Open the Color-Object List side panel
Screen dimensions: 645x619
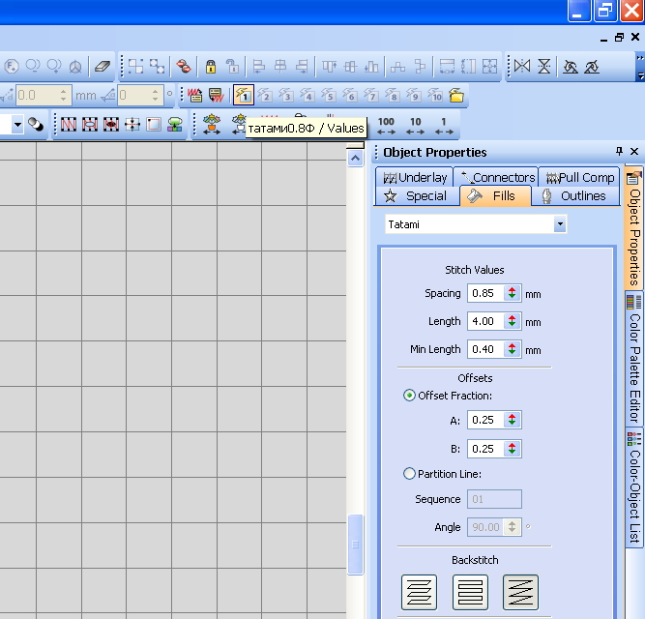click(634, 488)
